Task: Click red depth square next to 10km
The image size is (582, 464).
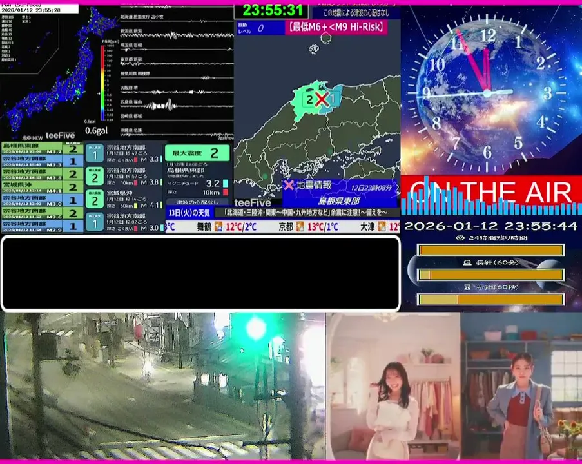Action: [x=226, y=192]
